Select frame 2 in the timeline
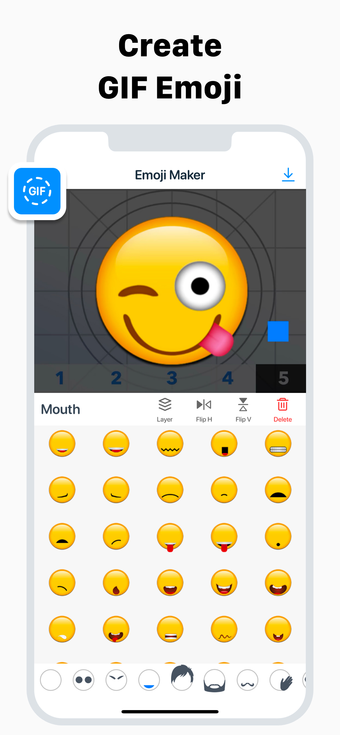The height and width of the screenshot is (735, 340). click(116, 378)
